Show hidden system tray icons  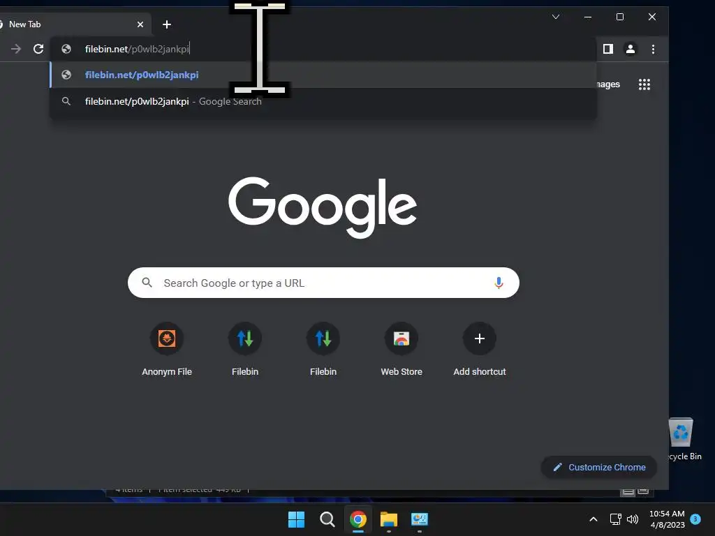594,519
